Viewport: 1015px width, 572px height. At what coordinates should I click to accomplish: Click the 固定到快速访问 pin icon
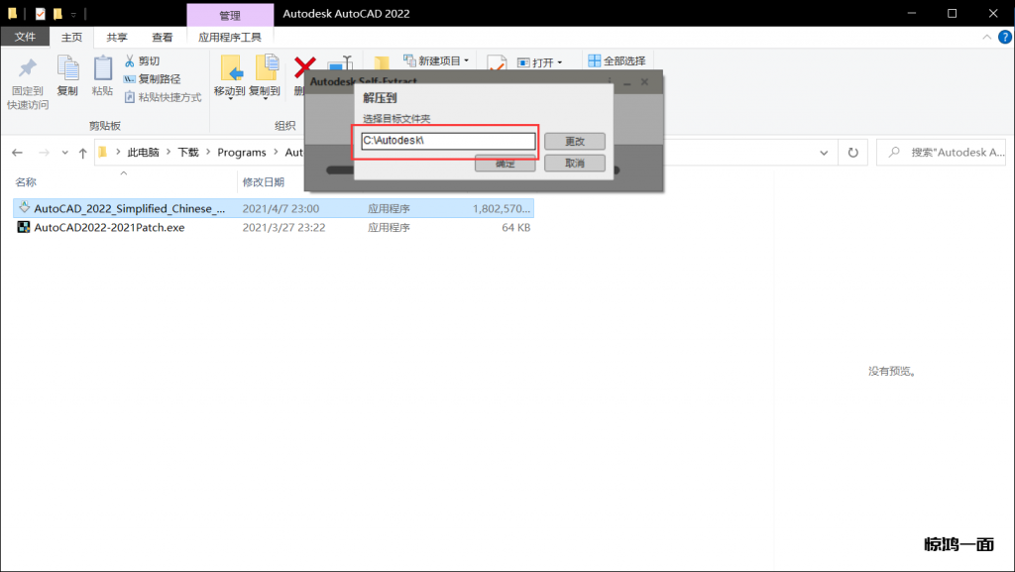tap(28, 68)
